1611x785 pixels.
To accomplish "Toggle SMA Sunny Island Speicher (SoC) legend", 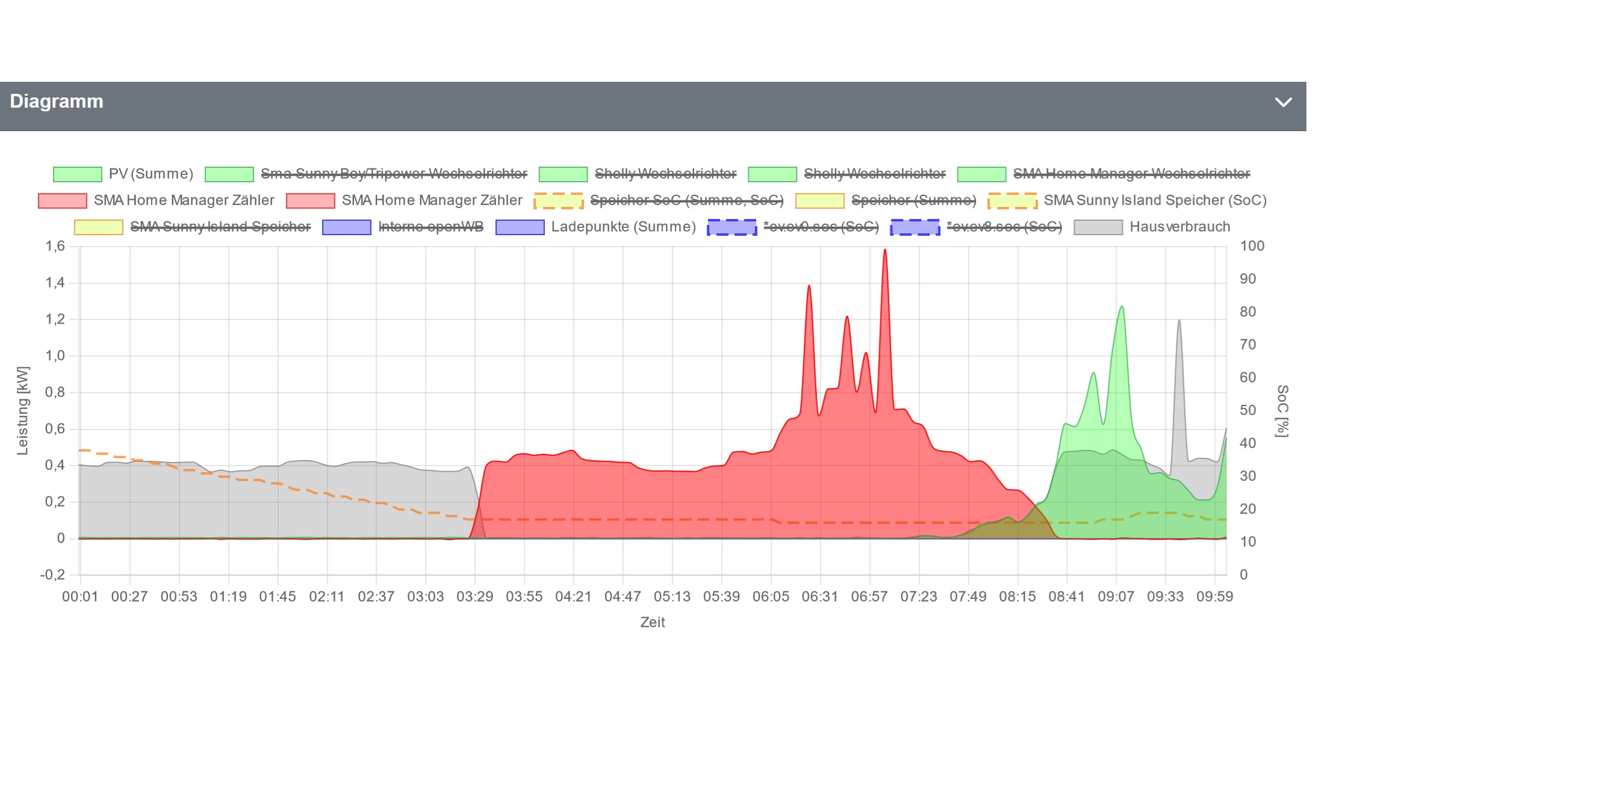I will (1155, 200).
